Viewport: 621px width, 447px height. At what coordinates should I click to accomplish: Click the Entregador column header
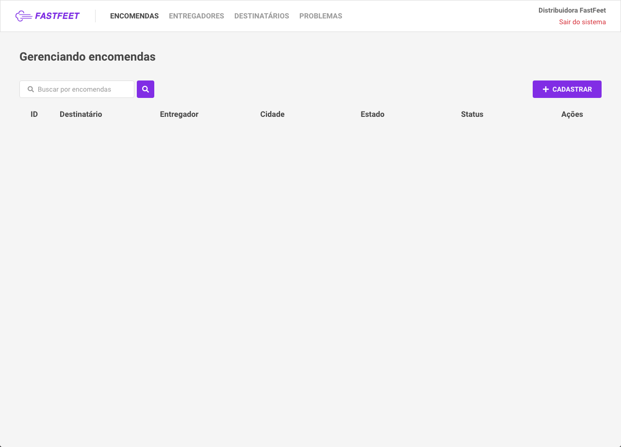coord(179,114)
